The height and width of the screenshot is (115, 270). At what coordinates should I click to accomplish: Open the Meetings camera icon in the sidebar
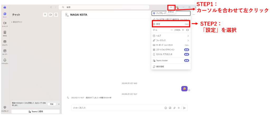pyautogui.click(x=5, y=24)
